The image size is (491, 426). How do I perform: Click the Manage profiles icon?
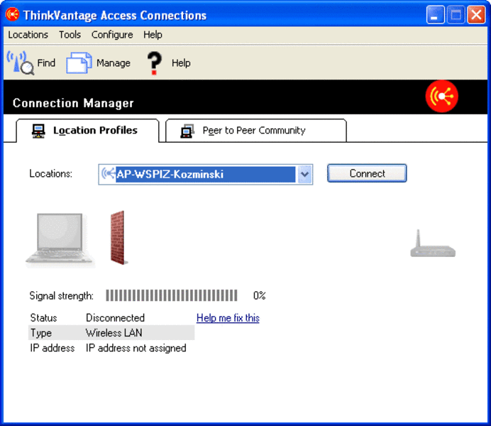(x=79, y=63)
